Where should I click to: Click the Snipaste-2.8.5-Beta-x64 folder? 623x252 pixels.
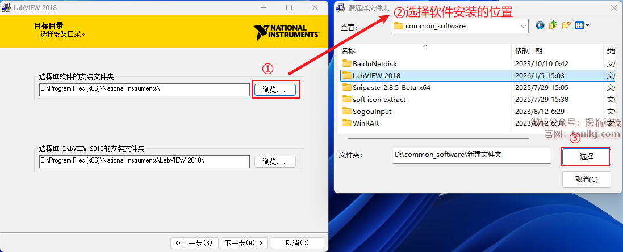[x=391, y=87]
